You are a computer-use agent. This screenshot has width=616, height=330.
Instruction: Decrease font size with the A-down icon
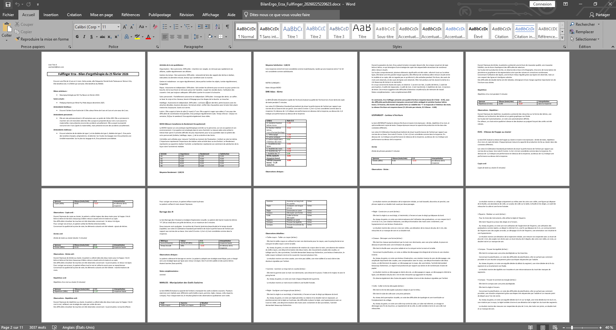tap(132, 27)
